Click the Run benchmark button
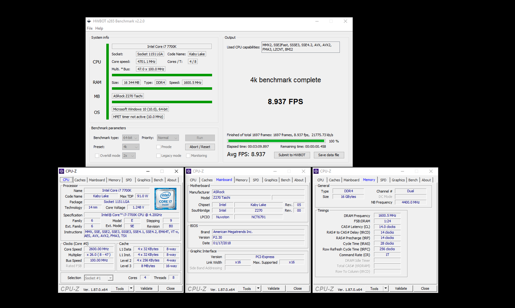 tap(200, 138)
